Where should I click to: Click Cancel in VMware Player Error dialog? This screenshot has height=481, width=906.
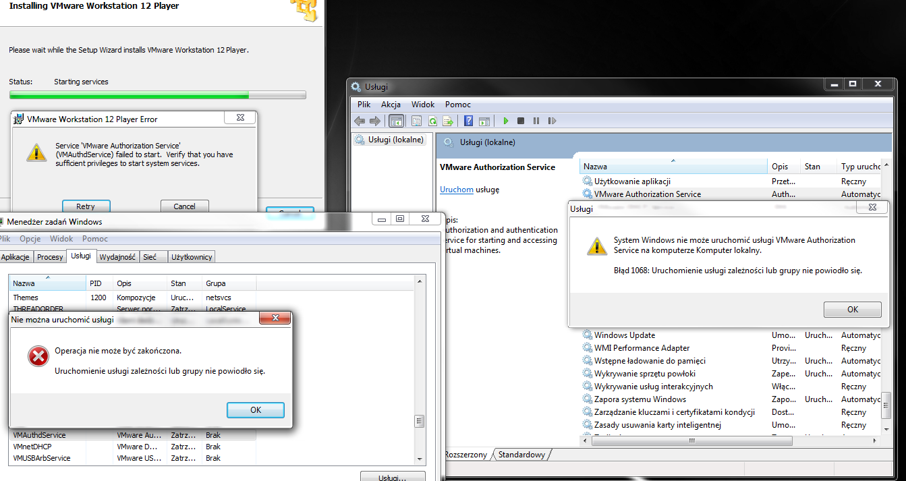coord(185,206)
